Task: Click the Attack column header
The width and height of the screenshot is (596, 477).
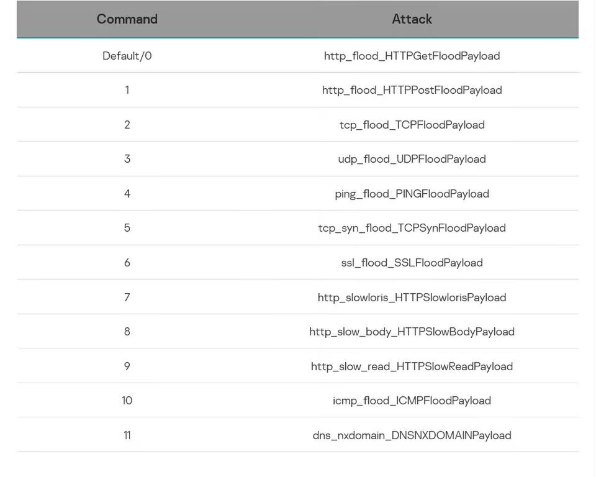Action: 412,19
